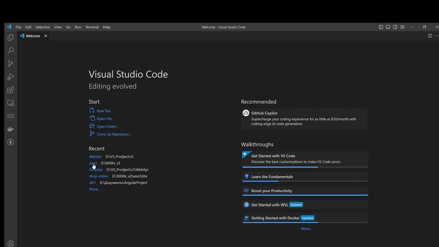Click the Open Folder icon under Start
This screenshot has height=247, width=439.
tap(92, 126)
